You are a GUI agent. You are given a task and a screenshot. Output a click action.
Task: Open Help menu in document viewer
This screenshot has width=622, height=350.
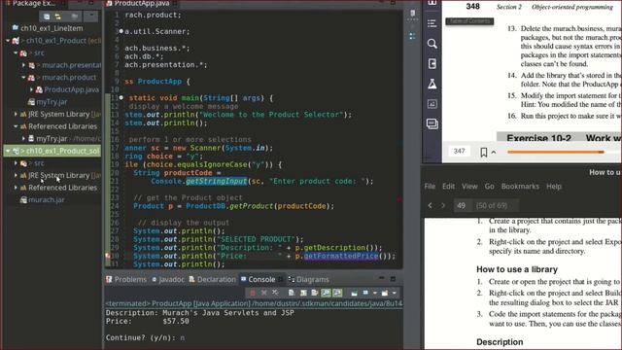[x=554, y=186]
